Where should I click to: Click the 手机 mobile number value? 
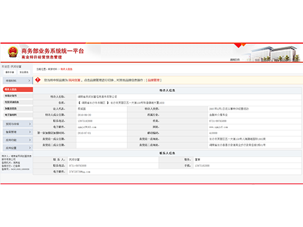click(202, 166)
